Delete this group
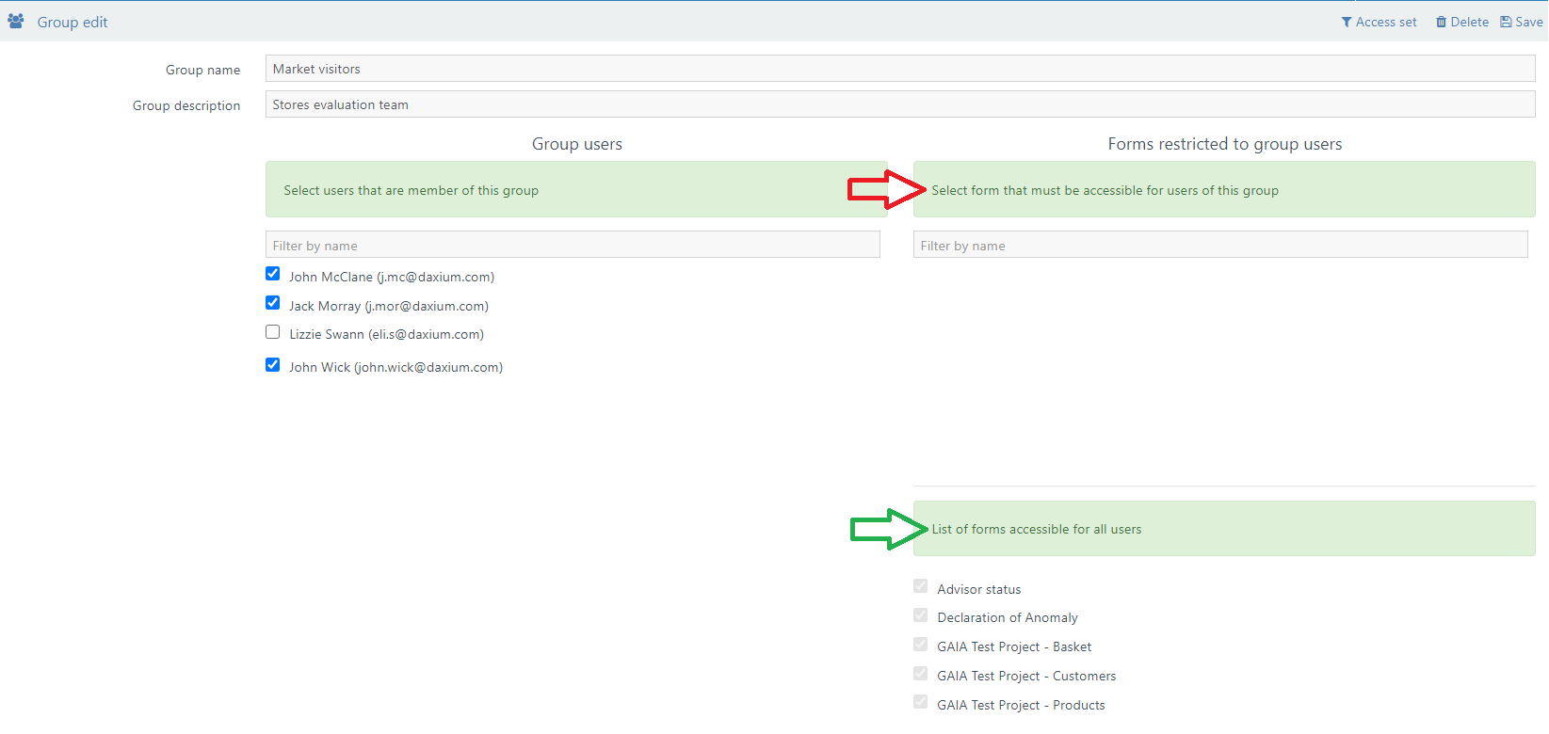This screenshot has height=734, width=1549. coord(1462,22)
